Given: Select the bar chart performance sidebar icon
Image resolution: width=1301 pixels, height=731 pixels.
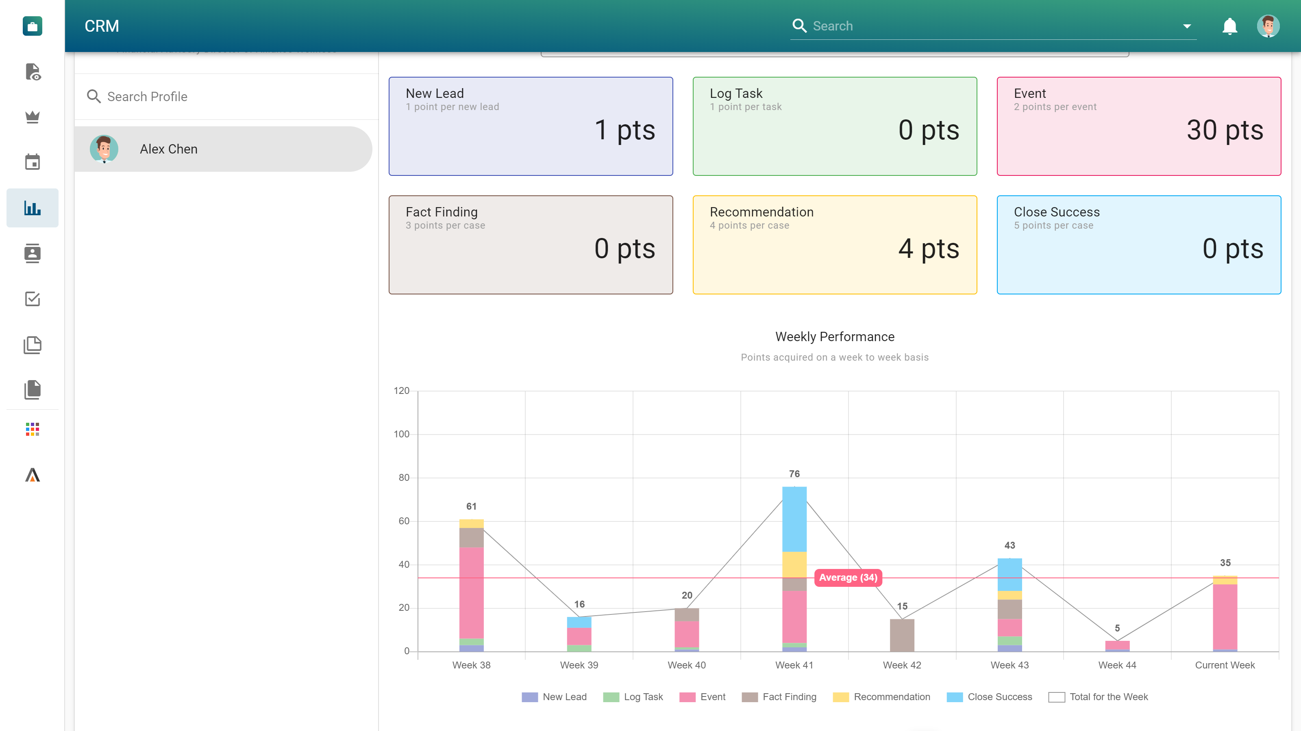Looking at the screenshot, I should point(33,208).
